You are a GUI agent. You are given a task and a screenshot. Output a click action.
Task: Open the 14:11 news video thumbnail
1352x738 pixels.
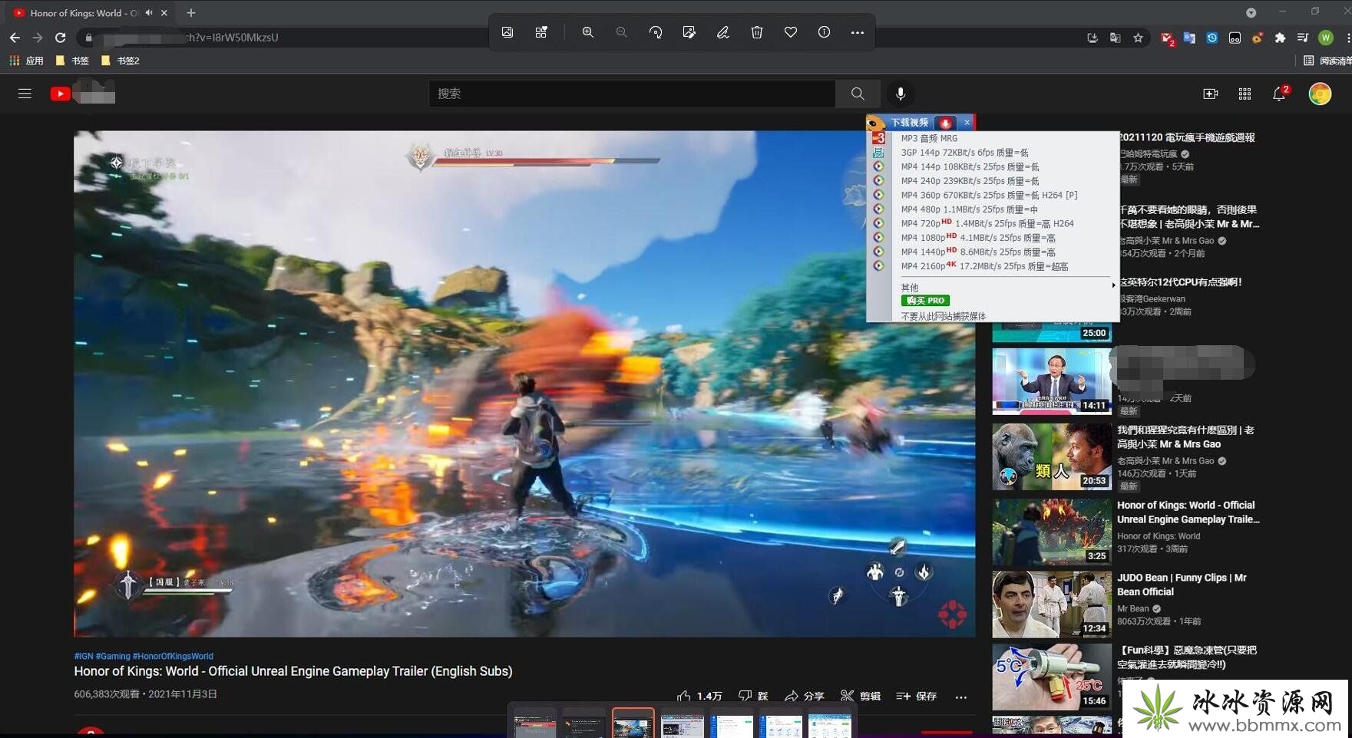(1052, 381)
